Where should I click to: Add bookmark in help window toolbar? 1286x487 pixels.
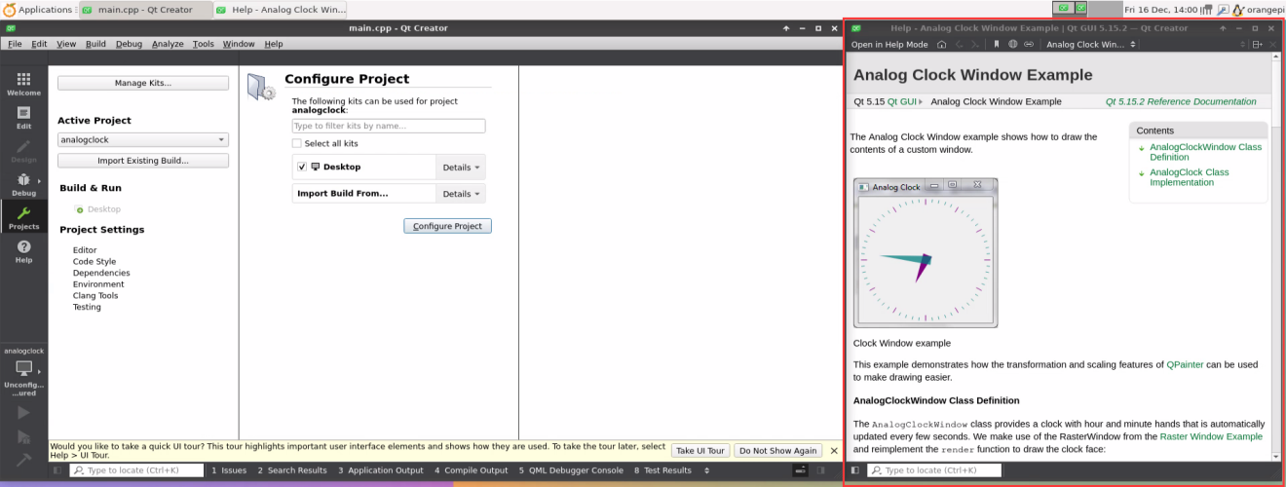pyautogui.click(x=997, y=44)
